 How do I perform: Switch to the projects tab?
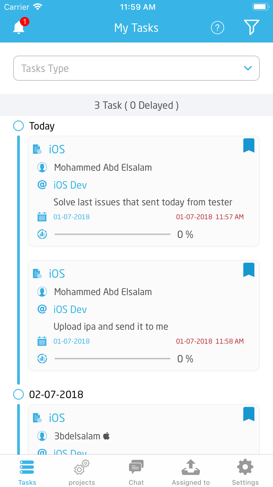[x=82, y=472]
